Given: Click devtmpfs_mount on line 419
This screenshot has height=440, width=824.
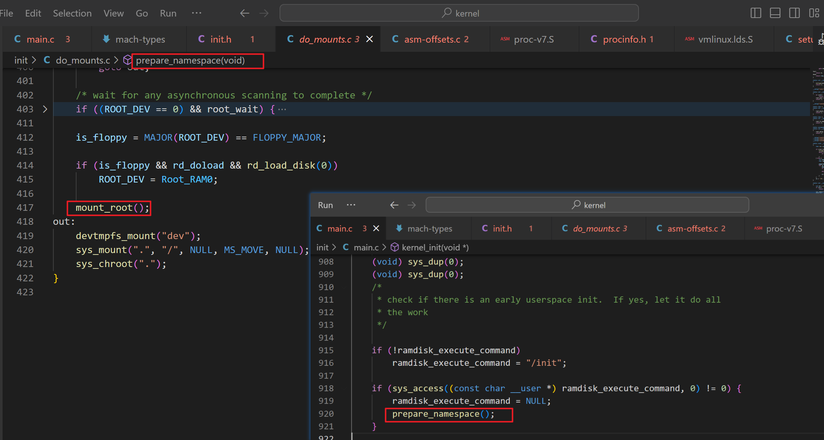Looking at the screenshot, I should (x=116, y=236).
